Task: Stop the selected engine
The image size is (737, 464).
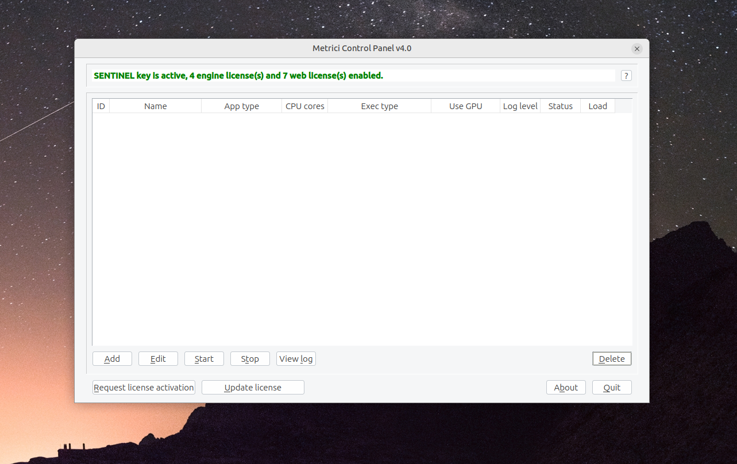Action: [x=250, y=358]
